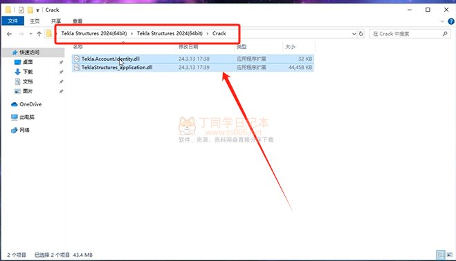
Task: Expand the address bar history dropdown
Action: (354, 34)
